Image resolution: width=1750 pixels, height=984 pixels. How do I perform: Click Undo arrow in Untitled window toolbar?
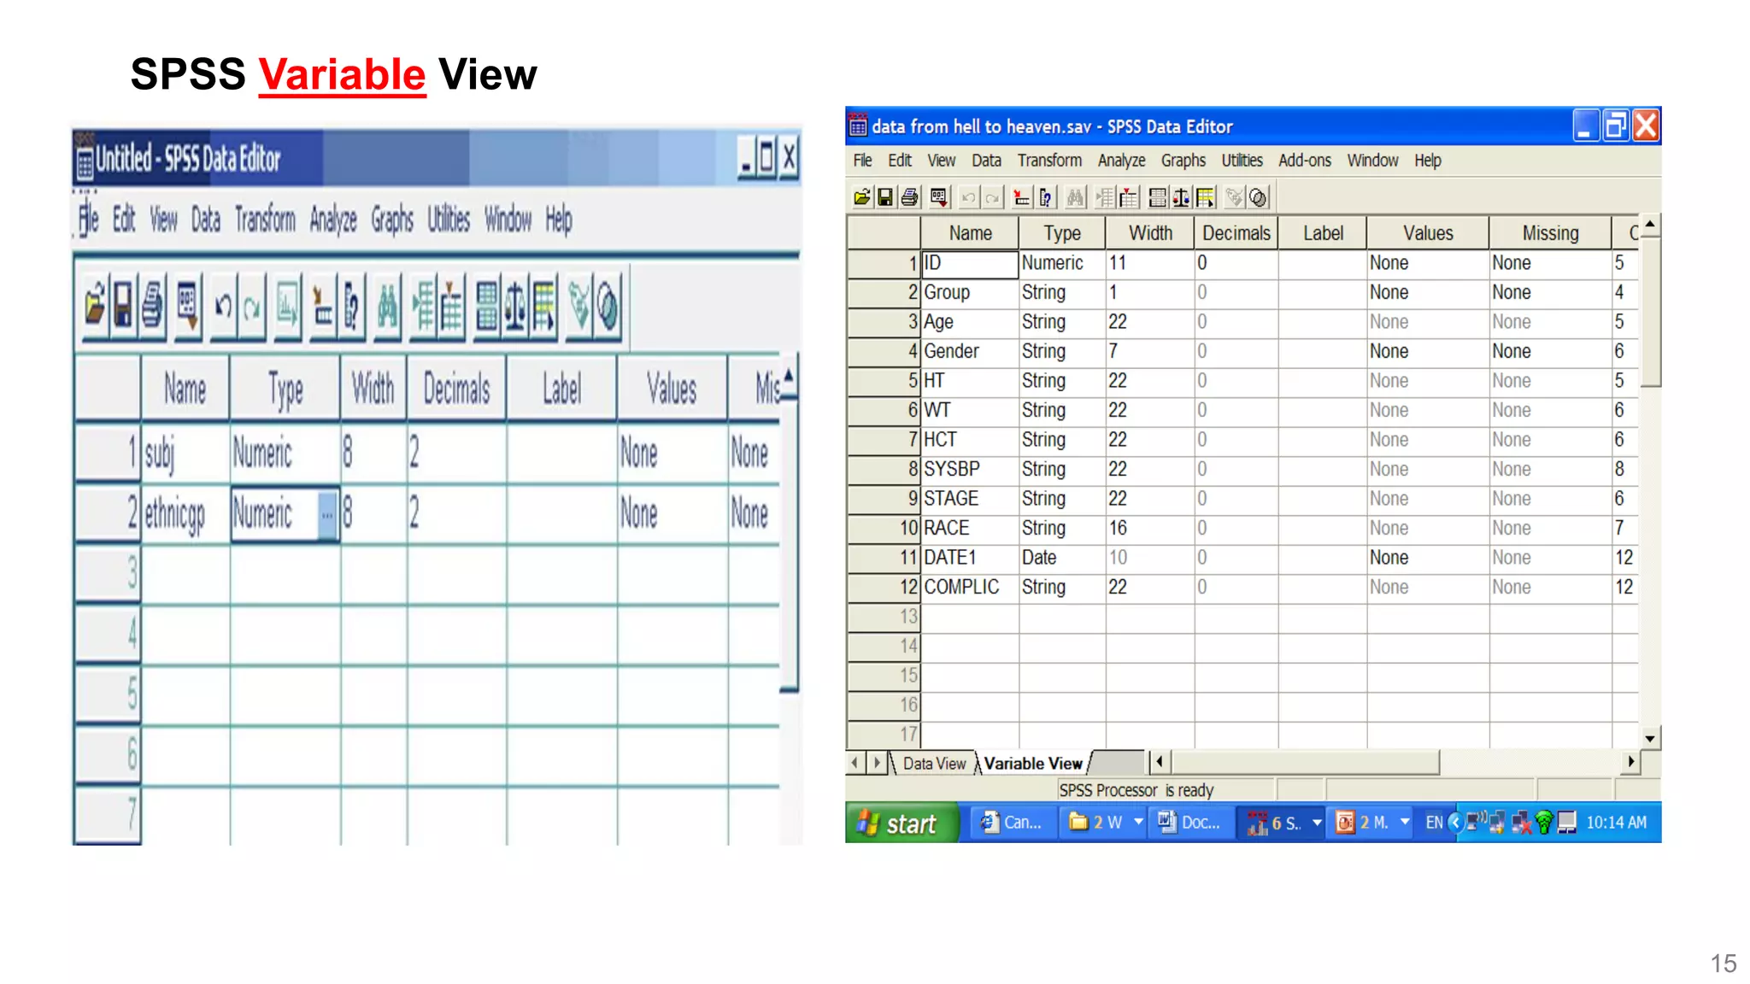tap(223, 306)
